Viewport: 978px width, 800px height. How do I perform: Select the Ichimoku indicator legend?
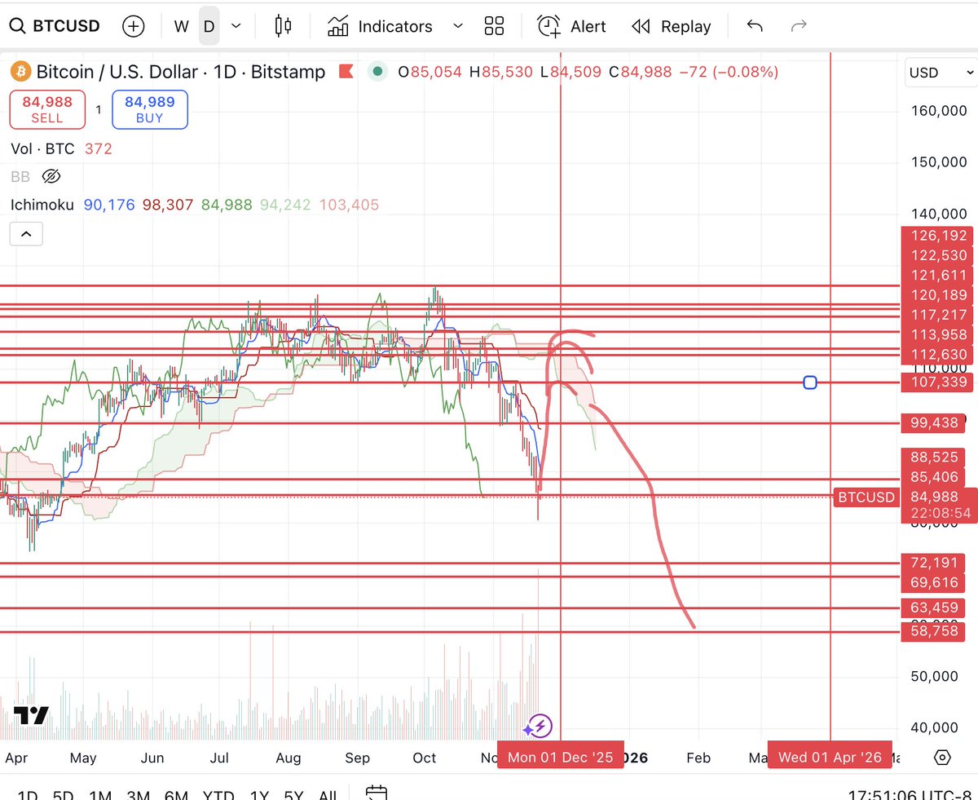pyautogui.click(x=42, y=205)
